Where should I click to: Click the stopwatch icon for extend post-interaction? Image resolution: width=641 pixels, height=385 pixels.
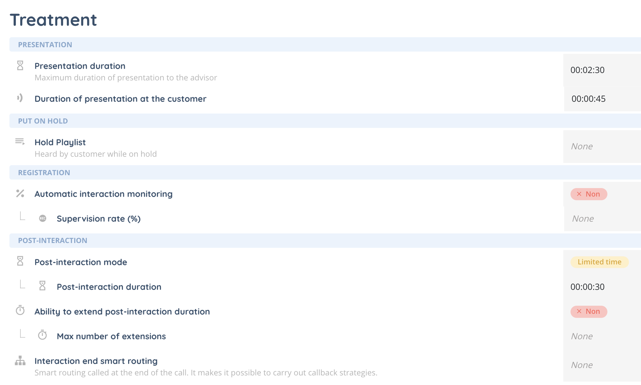(20, 311)
